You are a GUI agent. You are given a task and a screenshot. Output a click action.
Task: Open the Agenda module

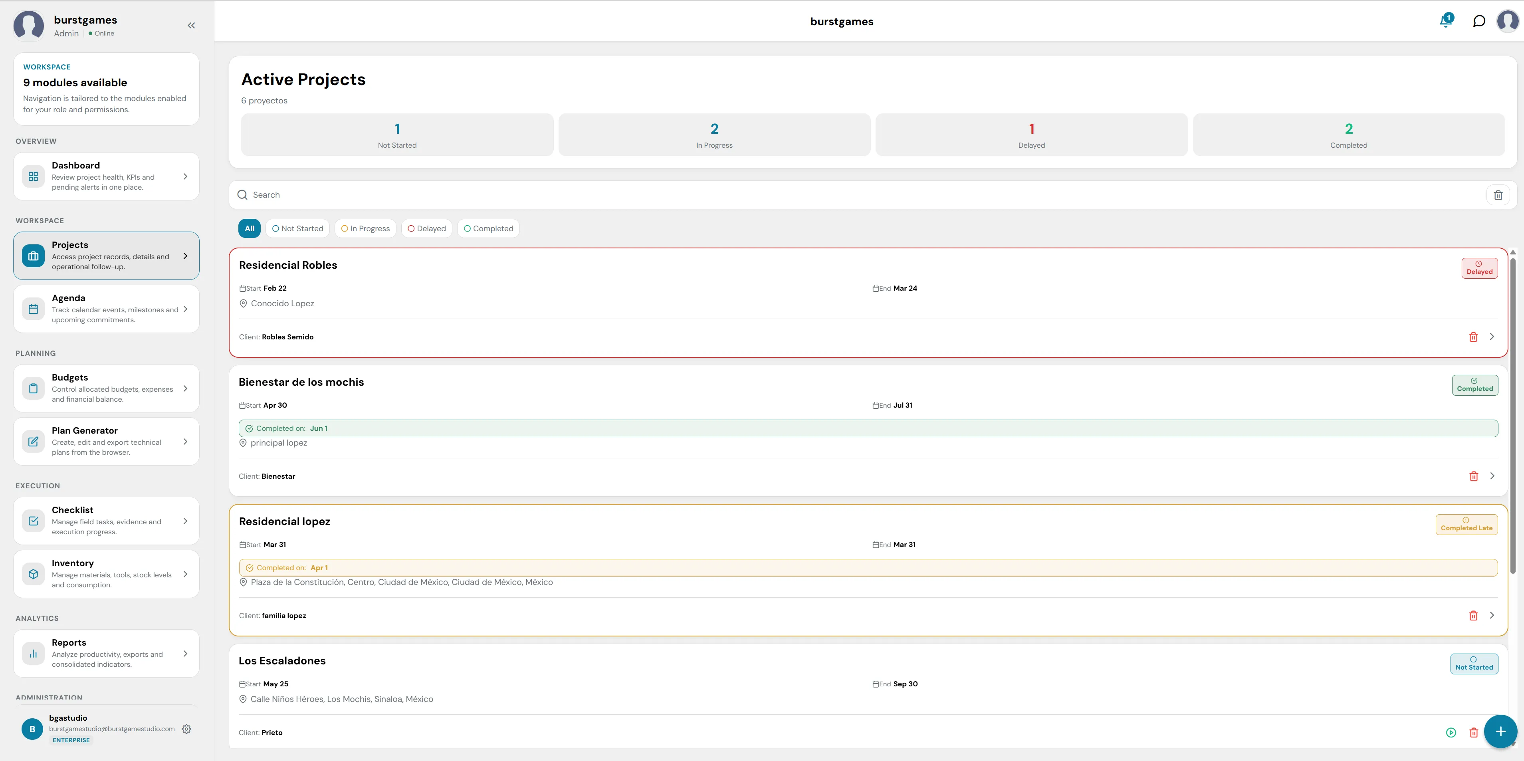(107, 309)
